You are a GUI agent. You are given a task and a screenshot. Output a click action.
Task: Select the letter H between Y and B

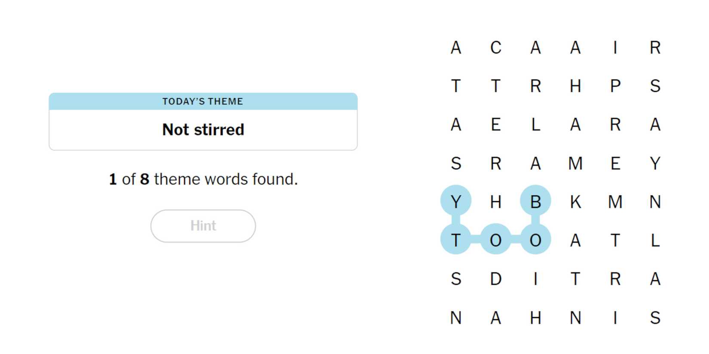pos(495,202)
